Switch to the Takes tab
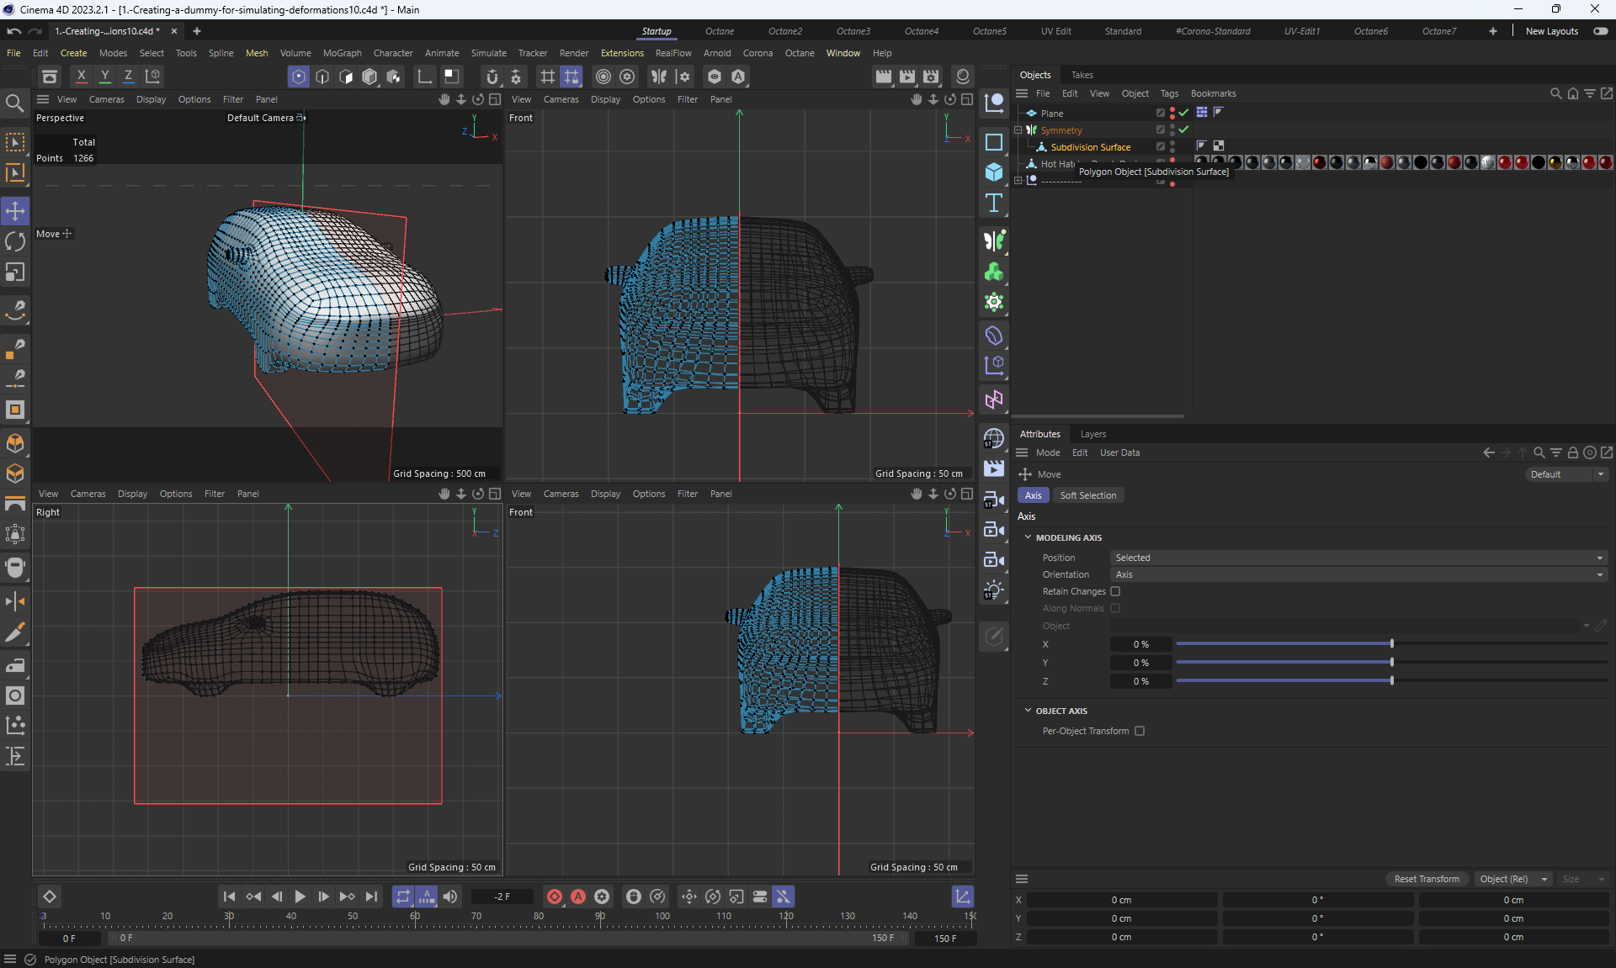Screen dimensions: 1616x968 coord(1082,75)
